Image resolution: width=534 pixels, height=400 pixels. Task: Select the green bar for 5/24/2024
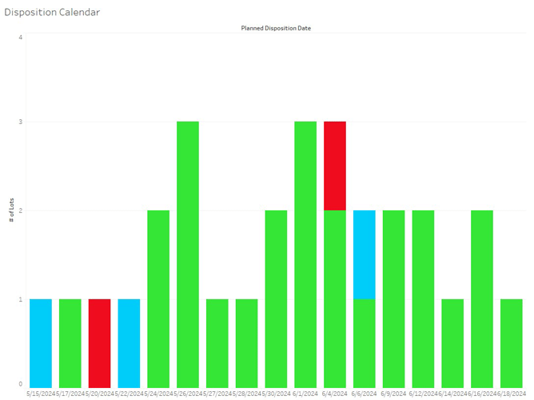(158, 299)
